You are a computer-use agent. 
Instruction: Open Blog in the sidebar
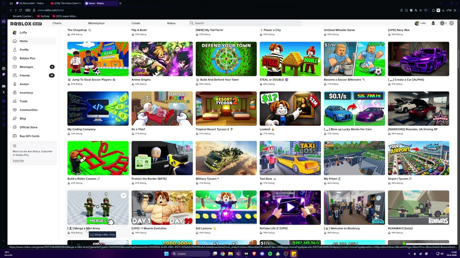(33, 119)
